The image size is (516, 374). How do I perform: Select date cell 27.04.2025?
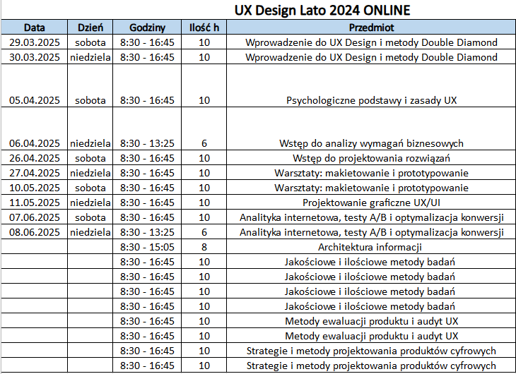click(x=34, y=173)
